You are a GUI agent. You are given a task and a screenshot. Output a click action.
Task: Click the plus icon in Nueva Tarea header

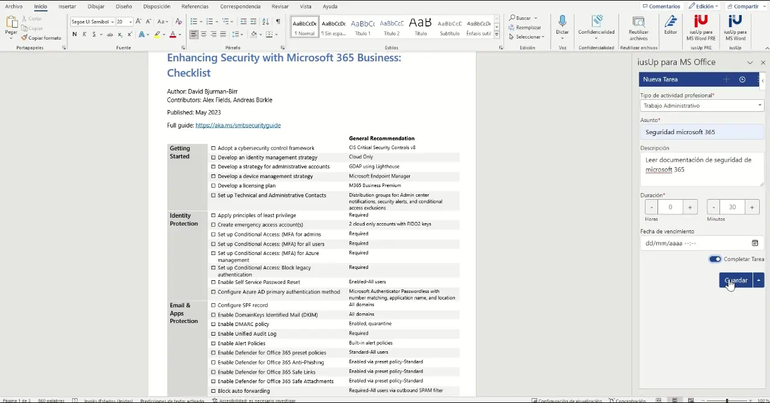pyautogui.click(x=726, y=79)
